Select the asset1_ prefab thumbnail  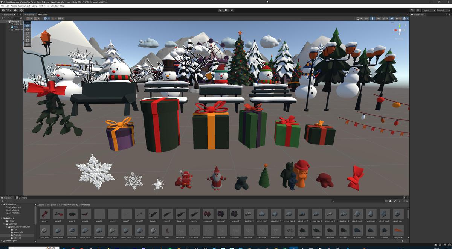coord(45,214)
